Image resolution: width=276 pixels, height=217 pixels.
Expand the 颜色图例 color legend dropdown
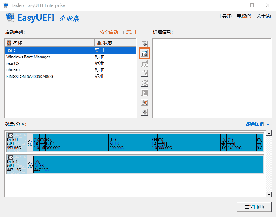click(x=258, y=124)
